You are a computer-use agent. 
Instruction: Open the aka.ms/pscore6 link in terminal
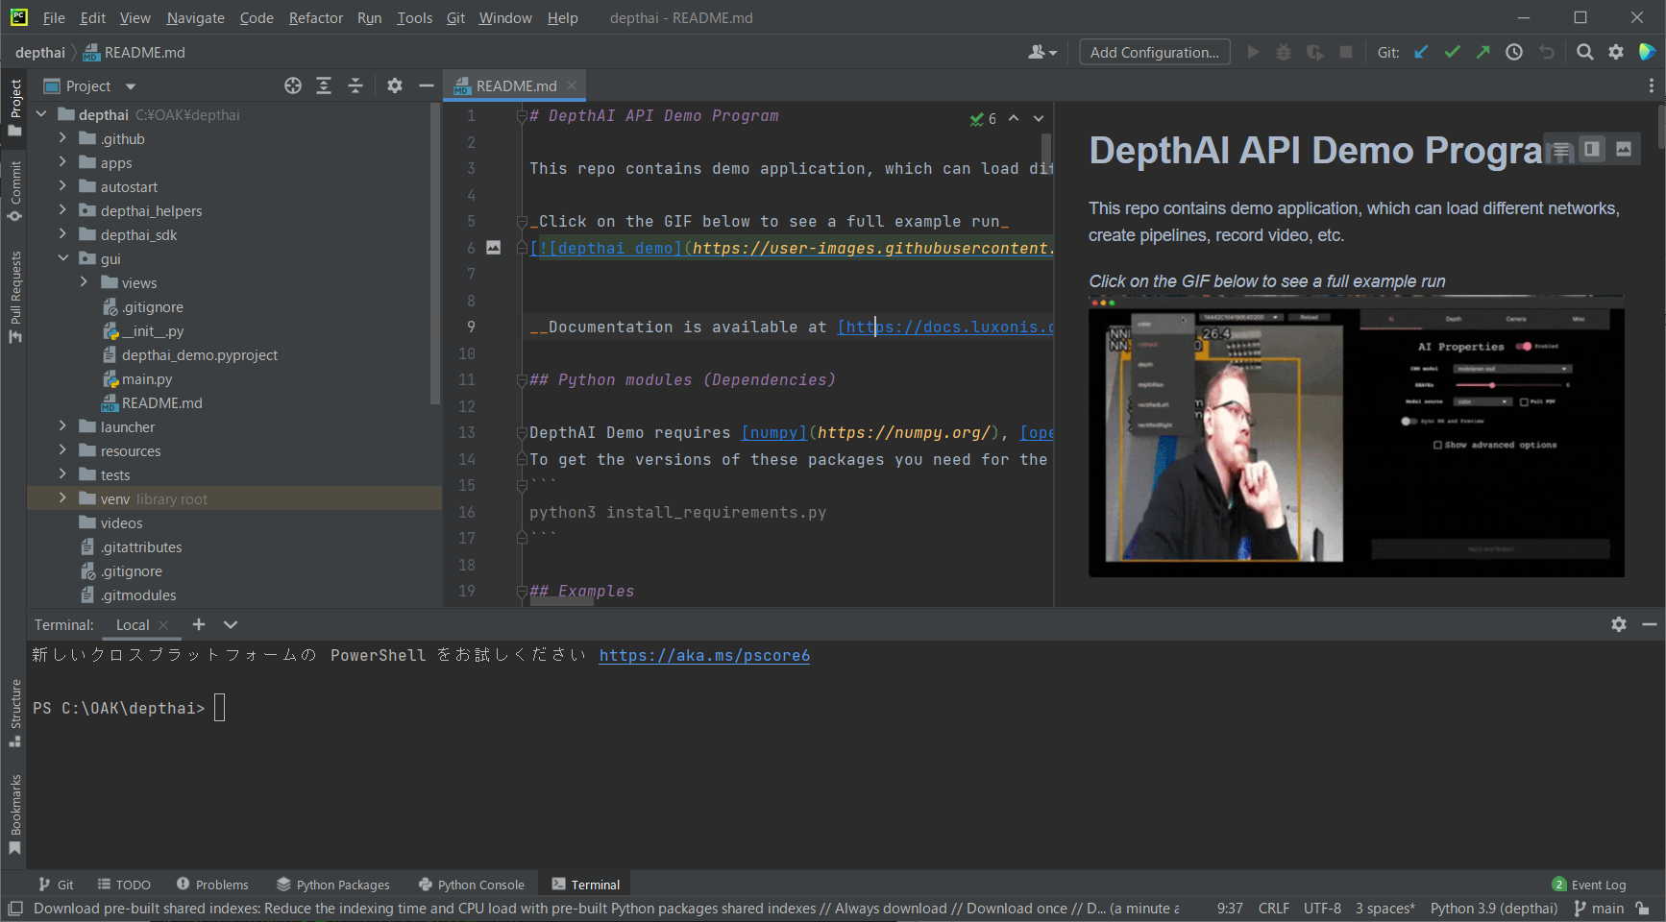pyautogui.click(x=704, y=656)
